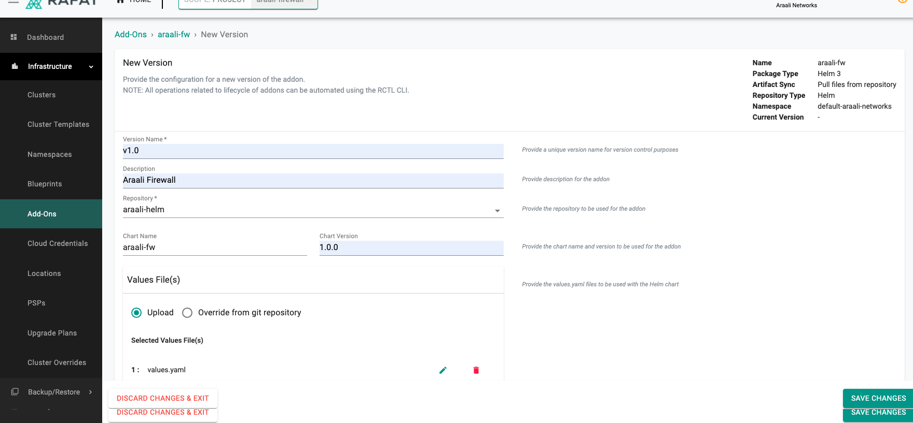Click the Infrastructure building icon
913x423 pixels.
click(15, 66)
